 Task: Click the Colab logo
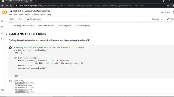(4, 12)
